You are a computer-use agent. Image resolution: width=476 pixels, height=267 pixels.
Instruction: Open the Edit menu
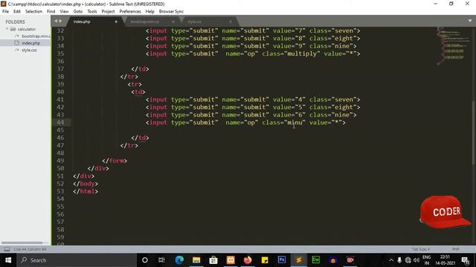(17, 12)
